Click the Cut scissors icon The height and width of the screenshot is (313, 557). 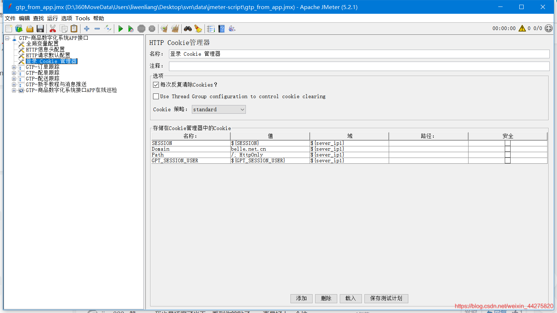tap(53, 29)
